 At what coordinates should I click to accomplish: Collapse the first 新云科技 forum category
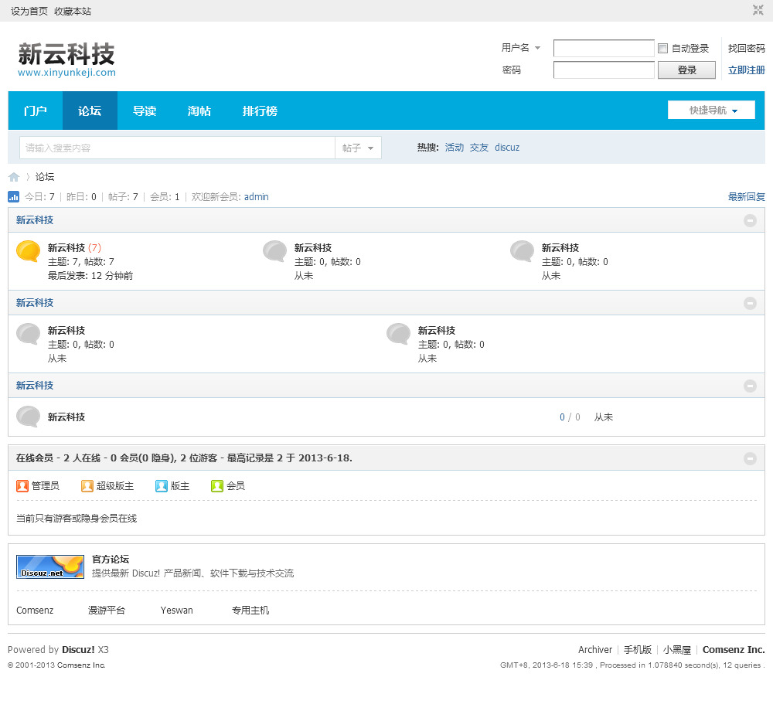(750, 220)
